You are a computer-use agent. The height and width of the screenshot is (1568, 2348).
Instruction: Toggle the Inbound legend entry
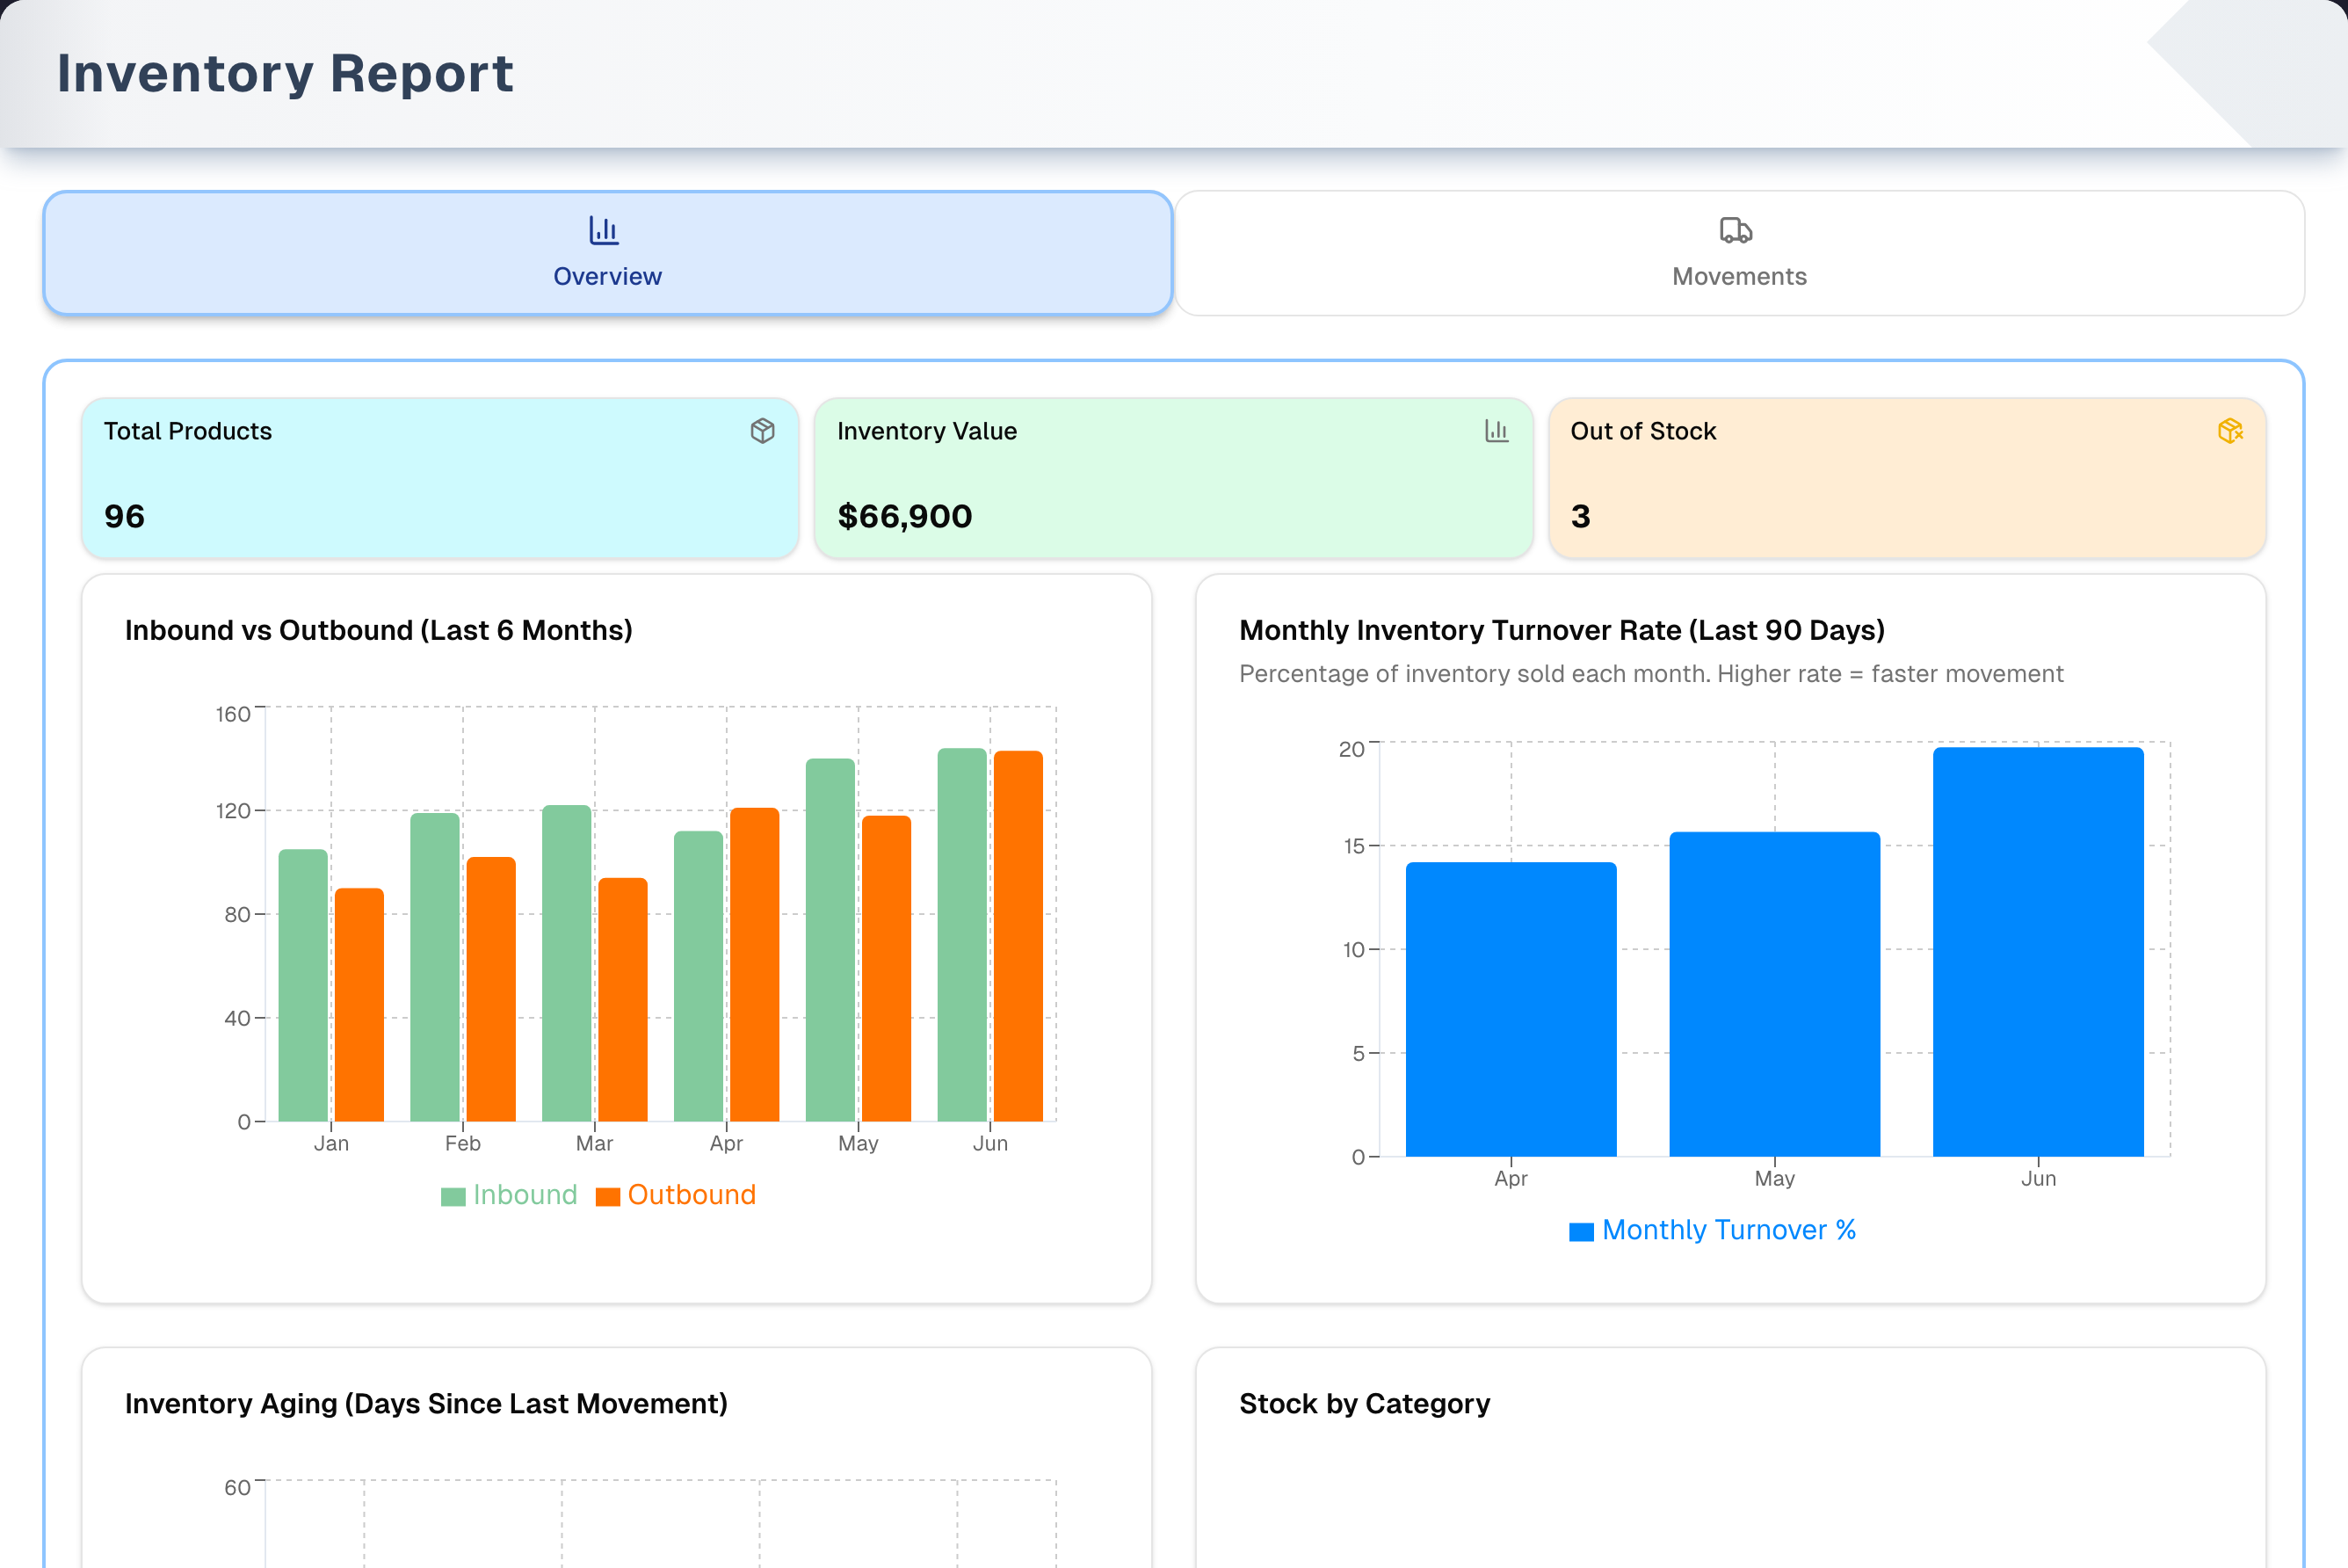509,1195
